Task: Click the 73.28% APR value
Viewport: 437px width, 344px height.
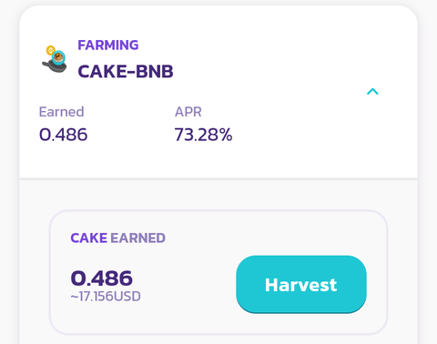Action: (203, 135)
